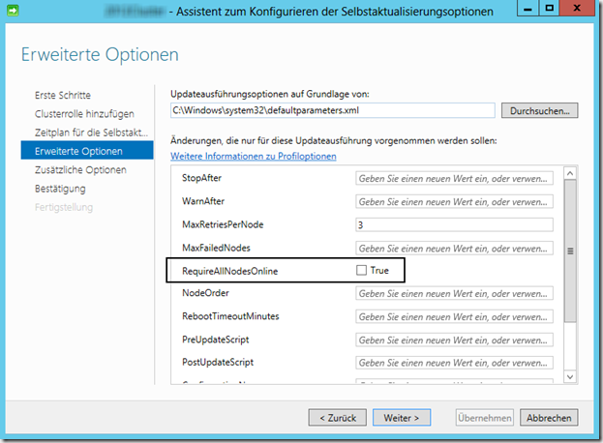Image resolution: width=603 pixels, height=443 pixels.
Task: Minimize the wizard window
Action: click(x=528, y=8)
